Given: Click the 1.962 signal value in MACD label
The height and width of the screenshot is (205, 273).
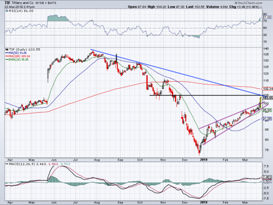Looking at the screenshot, I should pyautogui.click(x=52, y=164).
